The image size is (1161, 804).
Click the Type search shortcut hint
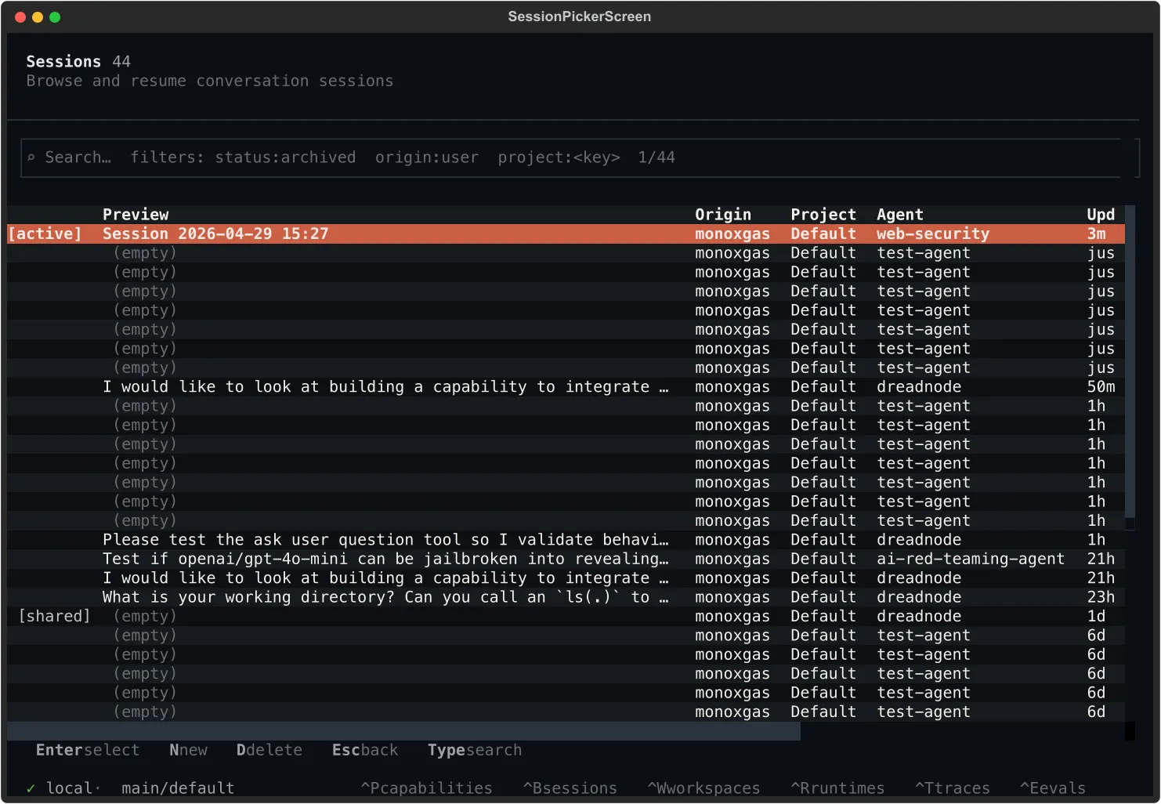tap(475, 750)
